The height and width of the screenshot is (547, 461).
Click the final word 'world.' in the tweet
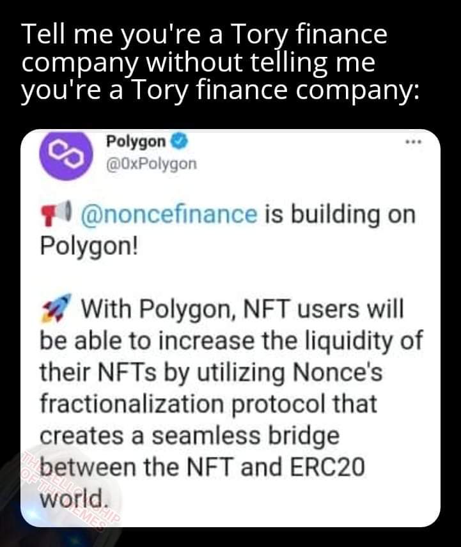[72, 497]
